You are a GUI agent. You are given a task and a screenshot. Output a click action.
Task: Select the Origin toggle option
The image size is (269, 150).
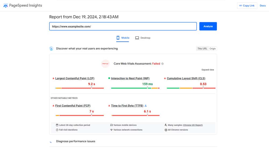click(213, 49)
